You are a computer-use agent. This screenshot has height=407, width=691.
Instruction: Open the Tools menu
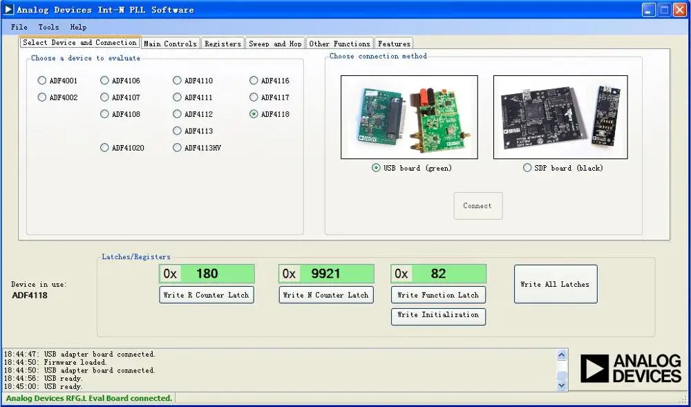click(x=48, y=27)
